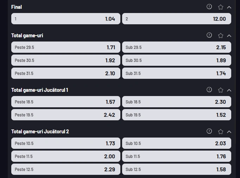Viewport: 240px width, 178px height.
Task: Collapse the Total game-uri section
Action: pos(229,36)
